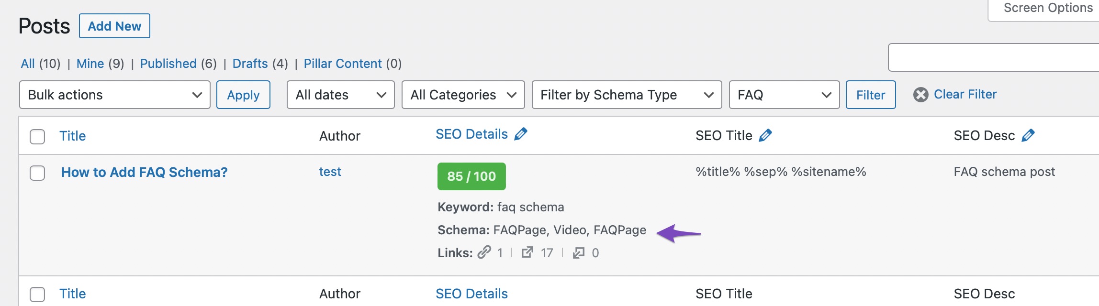This screenshot has height=306, width=1099.
Task: Open the All dates dropdown
Action: 341,95
